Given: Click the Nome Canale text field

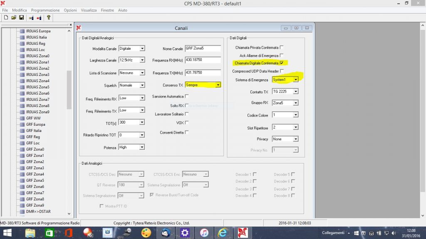Looking at the screenshot, I should tap(203, 48).
